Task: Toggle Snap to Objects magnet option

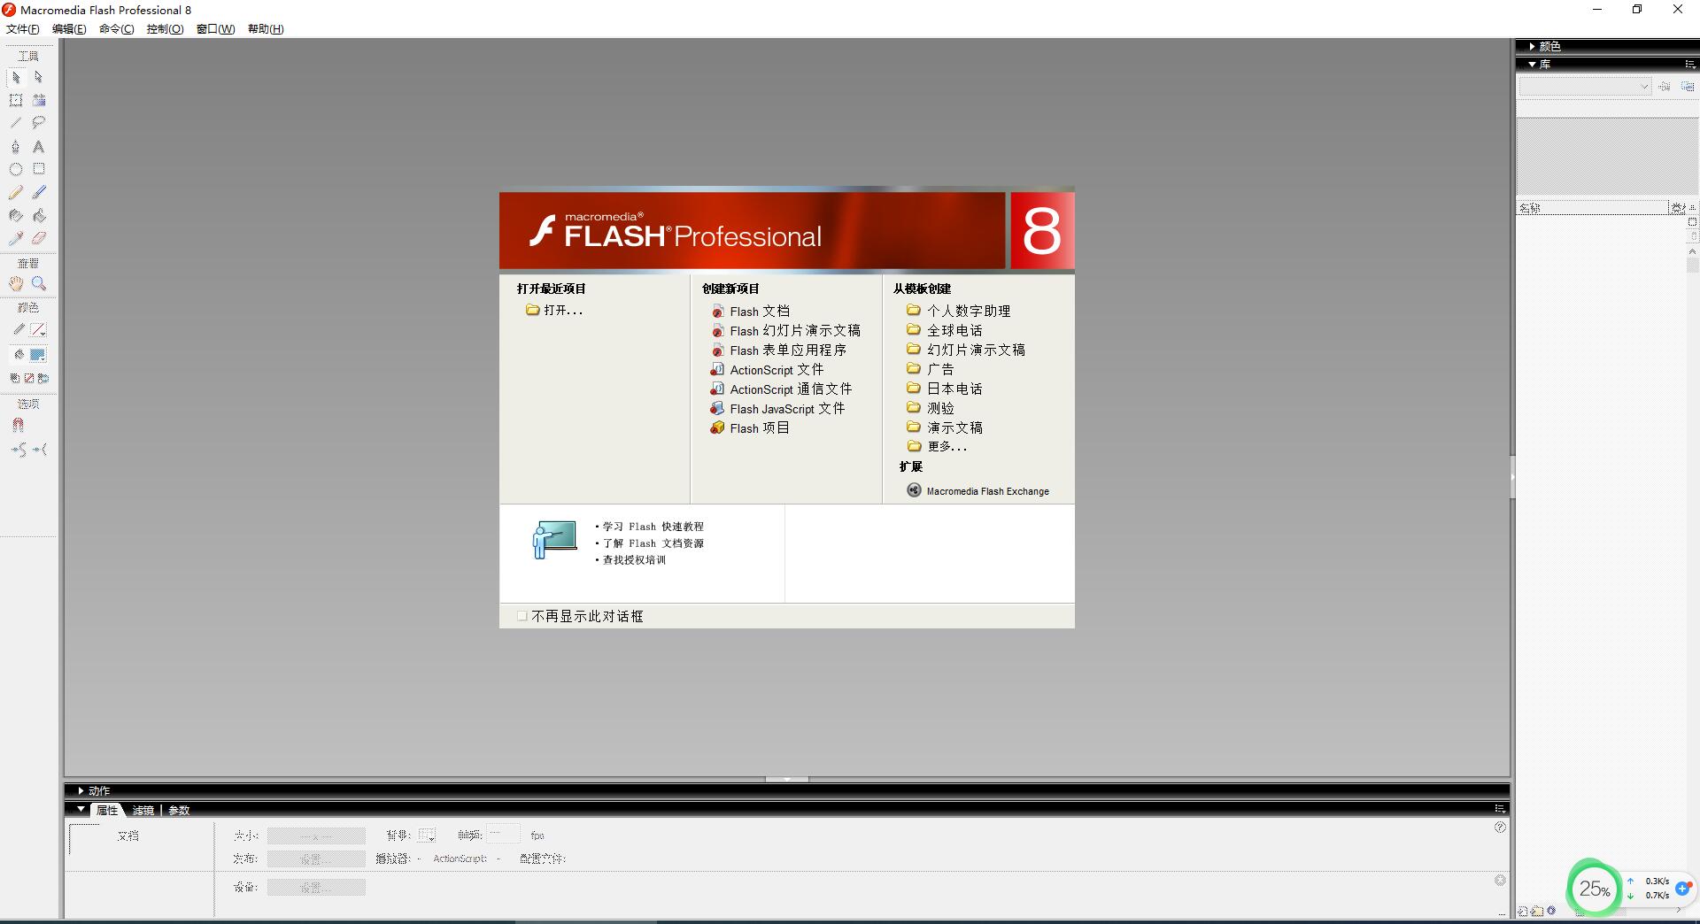Action: click(18, 425)
